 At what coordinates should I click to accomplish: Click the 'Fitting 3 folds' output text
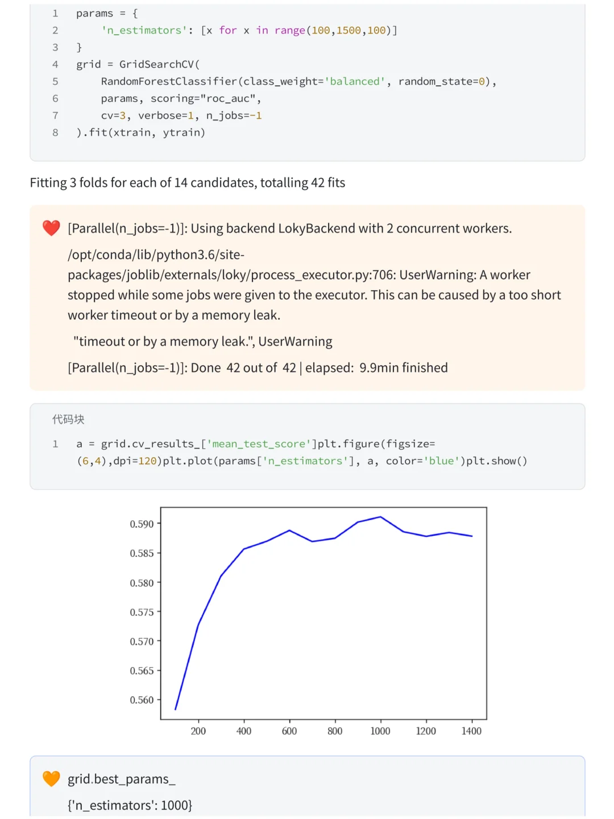click(x=188, y=183)
